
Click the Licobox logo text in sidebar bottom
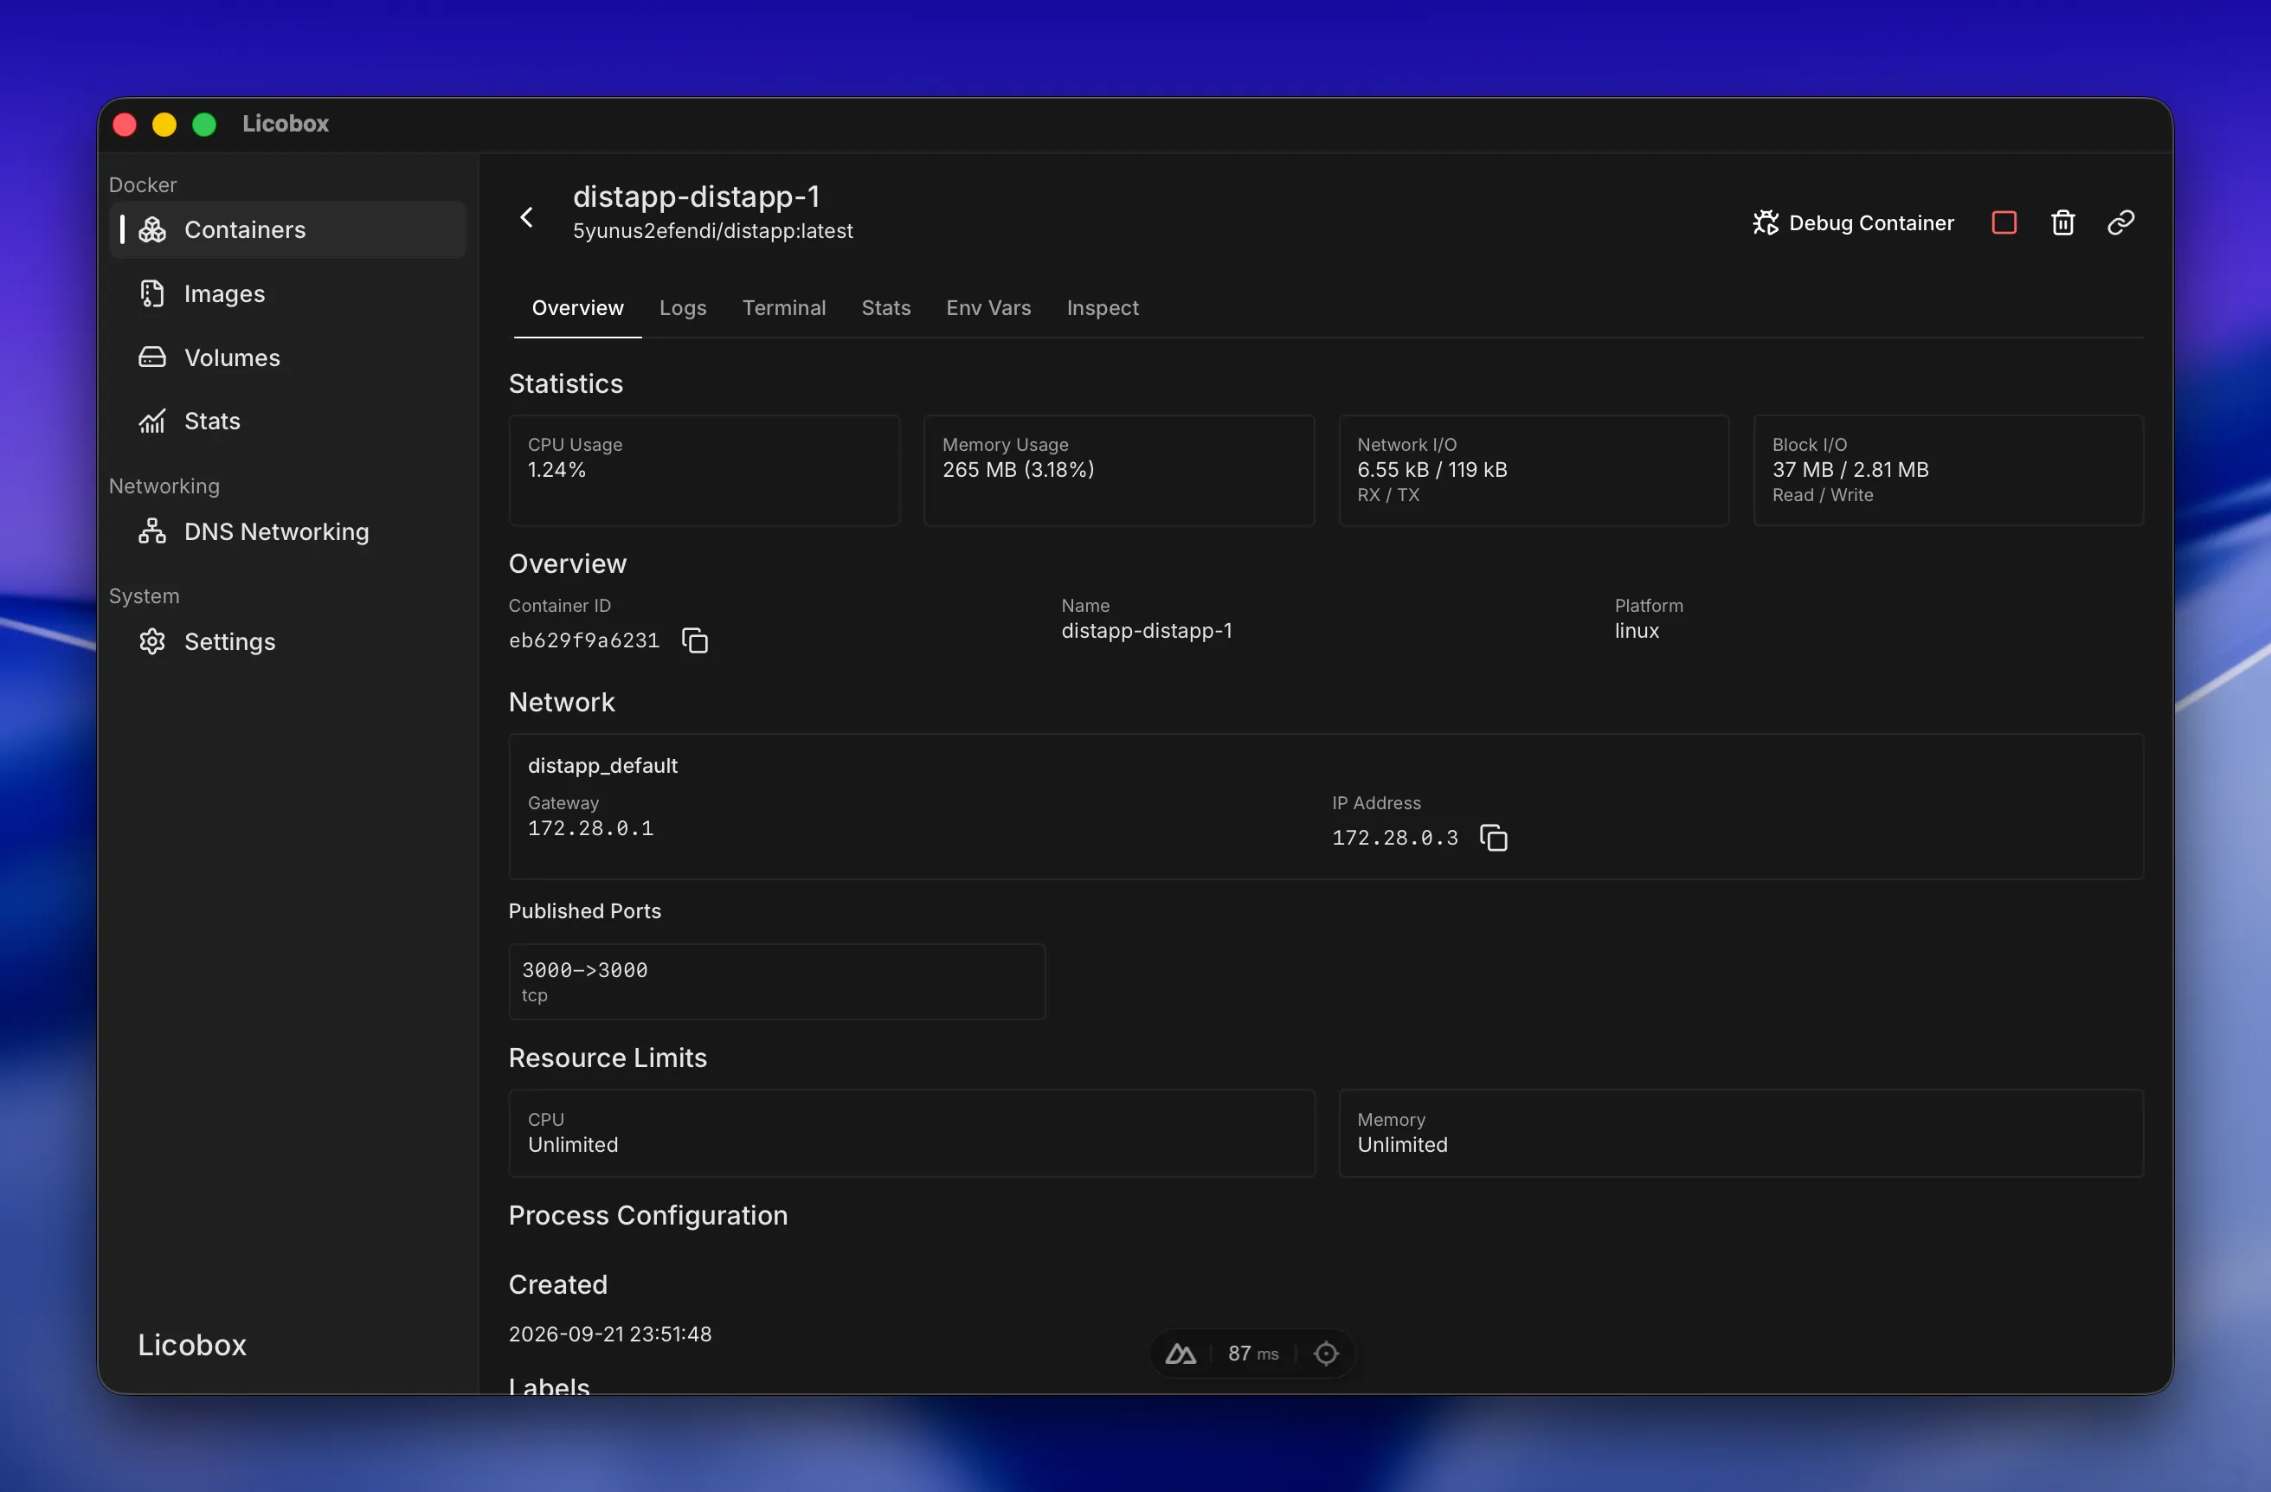192,1345
